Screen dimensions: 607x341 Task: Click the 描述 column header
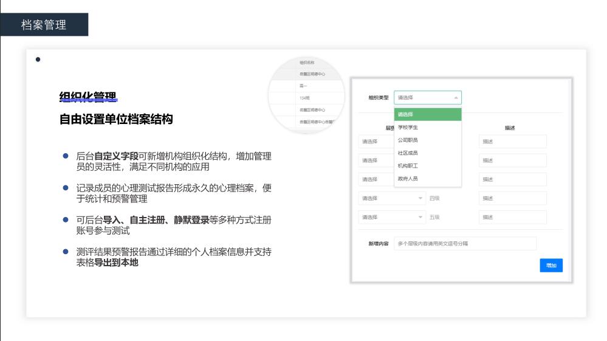click(x=510, y=128)
